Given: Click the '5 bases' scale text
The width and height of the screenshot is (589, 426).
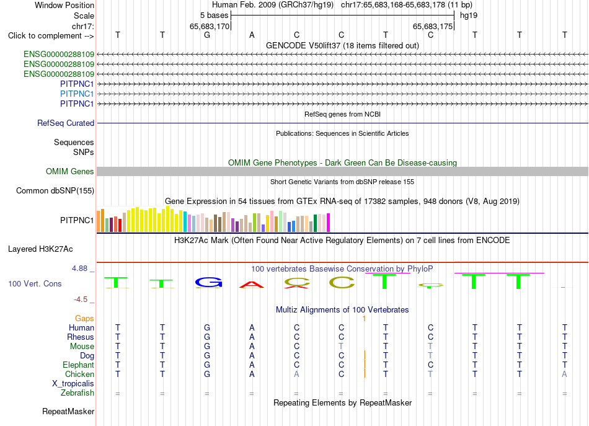Looking at the screenshot, I should click(214, 16).
